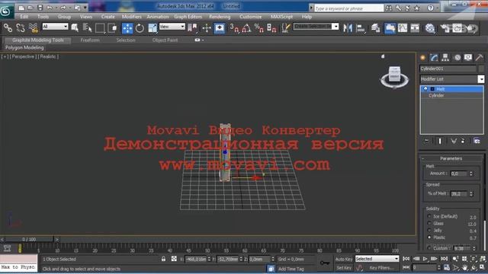Select the Unlink Selection tool

(x=21, y=28)
